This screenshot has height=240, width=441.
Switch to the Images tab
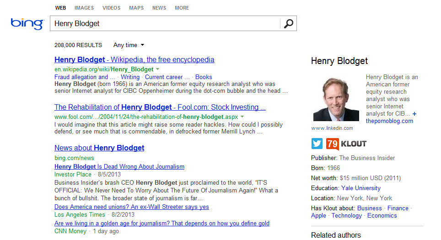pos(84,8)
